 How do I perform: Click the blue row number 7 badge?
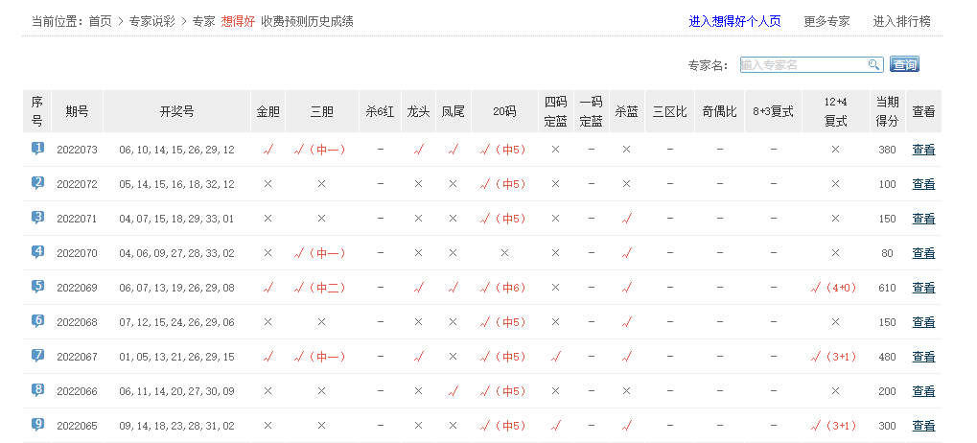pyautogui.click(x=37, y=356)
